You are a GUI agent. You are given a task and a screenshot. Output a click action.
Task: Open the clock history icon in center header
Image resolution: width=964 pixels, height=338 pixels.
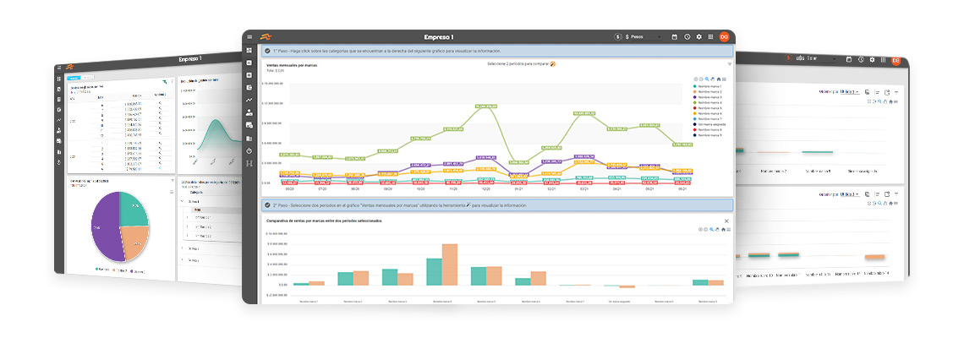click(687, 37)
